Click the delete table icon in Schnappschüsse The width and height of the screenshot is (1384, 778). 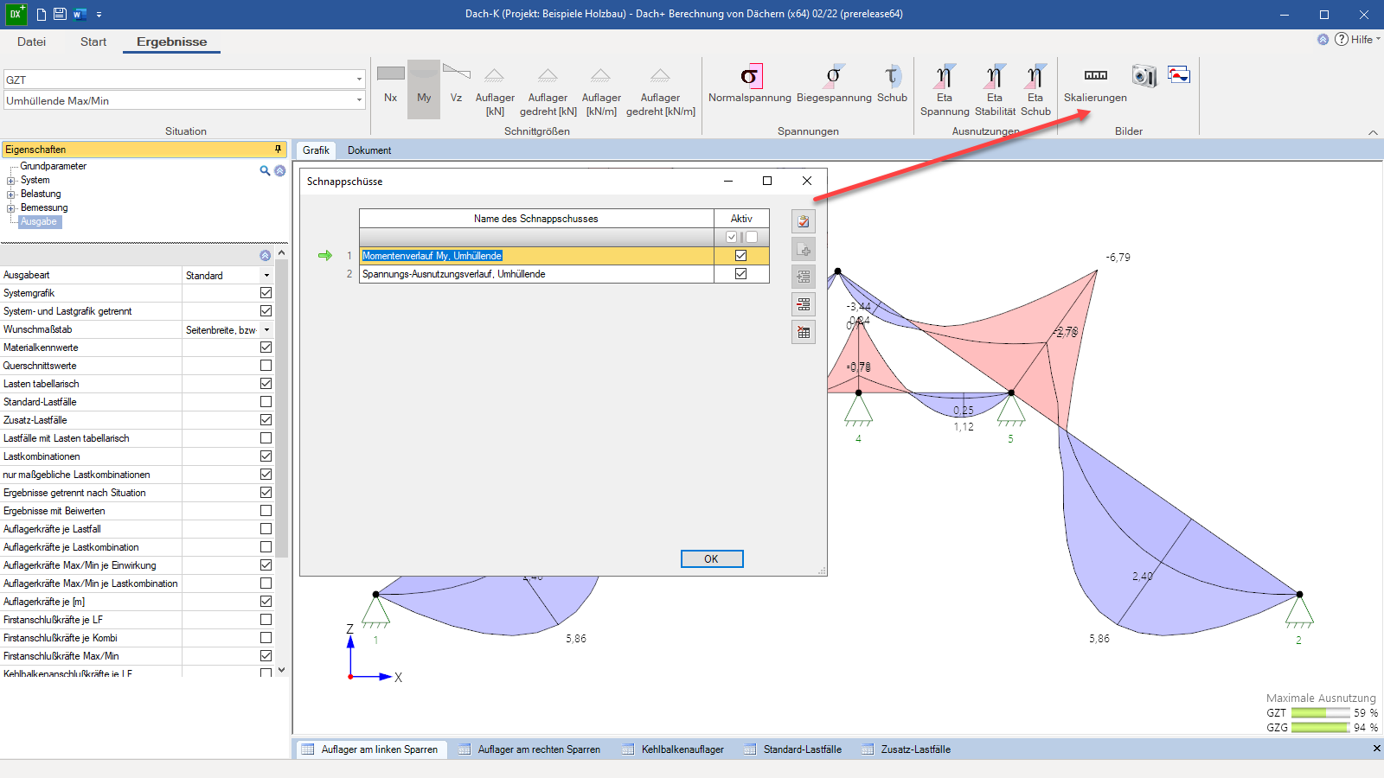tap(804, 332)
